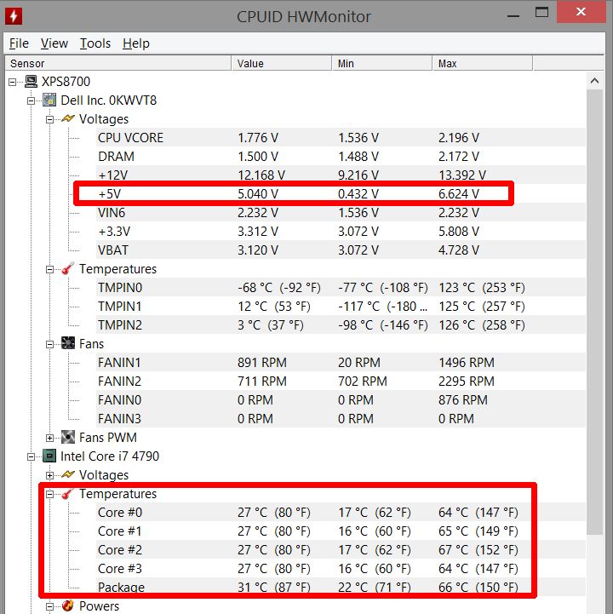Screen dimensions: 613x614
Task: Click the Powers flame icon
Action: click(x=68, y=605)
